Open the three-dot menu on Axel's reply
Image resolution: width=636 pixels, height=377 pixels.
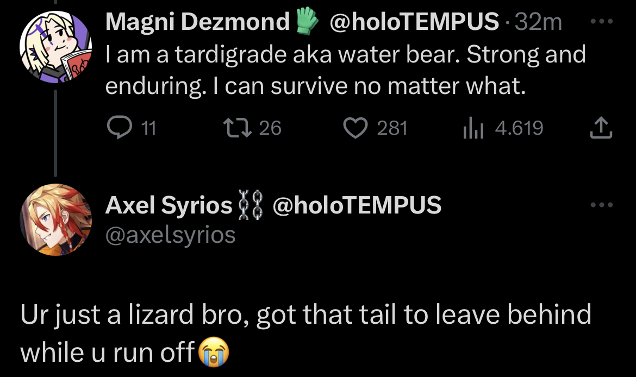click(602, 205)
